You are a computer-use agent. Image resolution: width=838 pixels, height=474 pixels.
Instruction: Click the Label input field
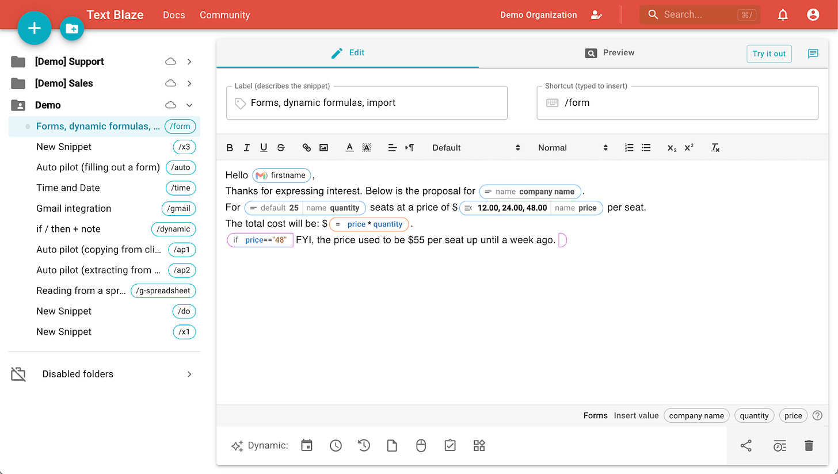coord(367,103)
